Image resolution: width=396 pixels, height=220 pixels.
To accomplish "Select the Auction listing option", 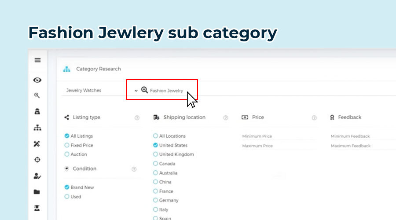I will 67,154.
